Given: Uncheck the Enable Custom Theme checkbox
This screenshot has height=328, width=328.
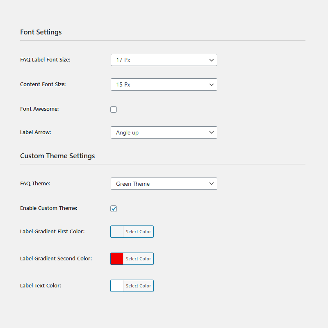Looking at the screenshot, I should pos(114,209).
